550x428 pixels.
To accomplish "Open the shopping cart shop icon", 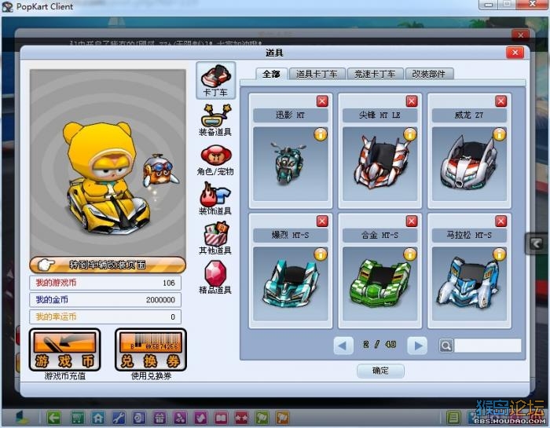I will click(78, 418).
